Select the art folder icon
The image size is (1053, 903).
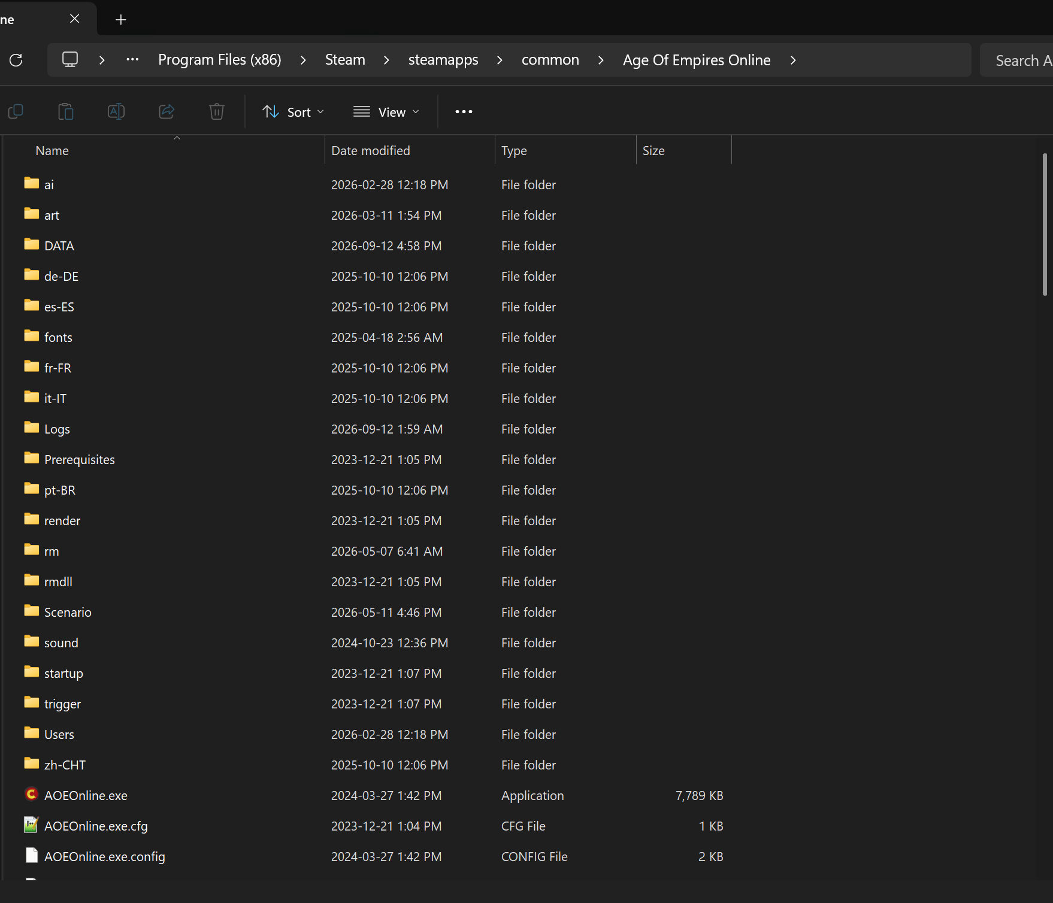pyautogui.click(x=32, y=214)
